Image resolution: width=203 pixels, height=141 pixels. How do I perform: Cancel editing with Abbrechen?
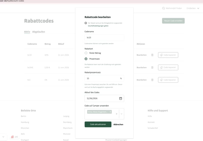(118, 124)
